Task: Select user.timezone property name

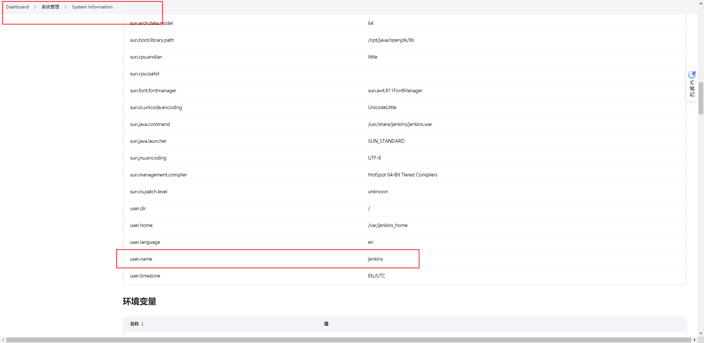Action: (145, 276)
